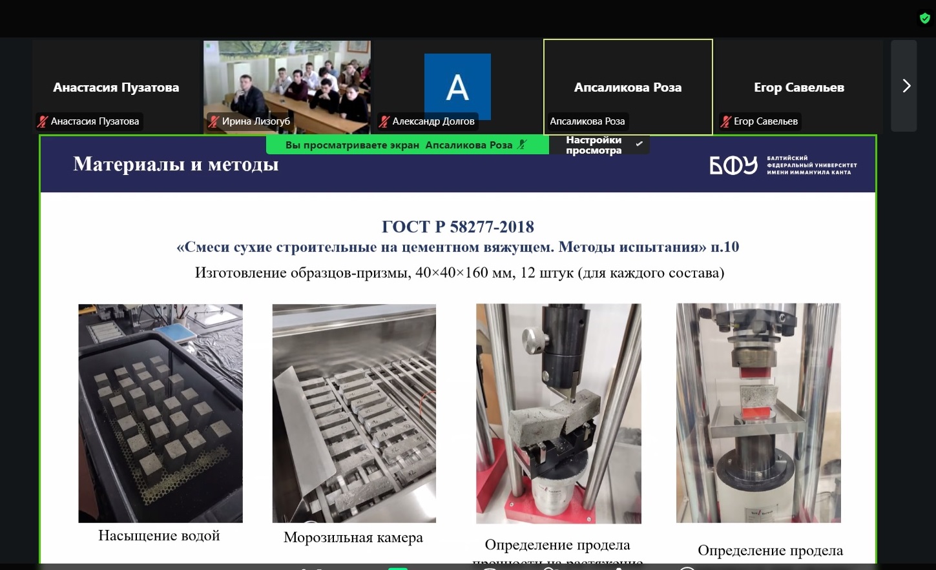Viewport: 936px width, 570px height.
Task: Select the large Егор Савельев name in tile
Action: tap(798, 87)
